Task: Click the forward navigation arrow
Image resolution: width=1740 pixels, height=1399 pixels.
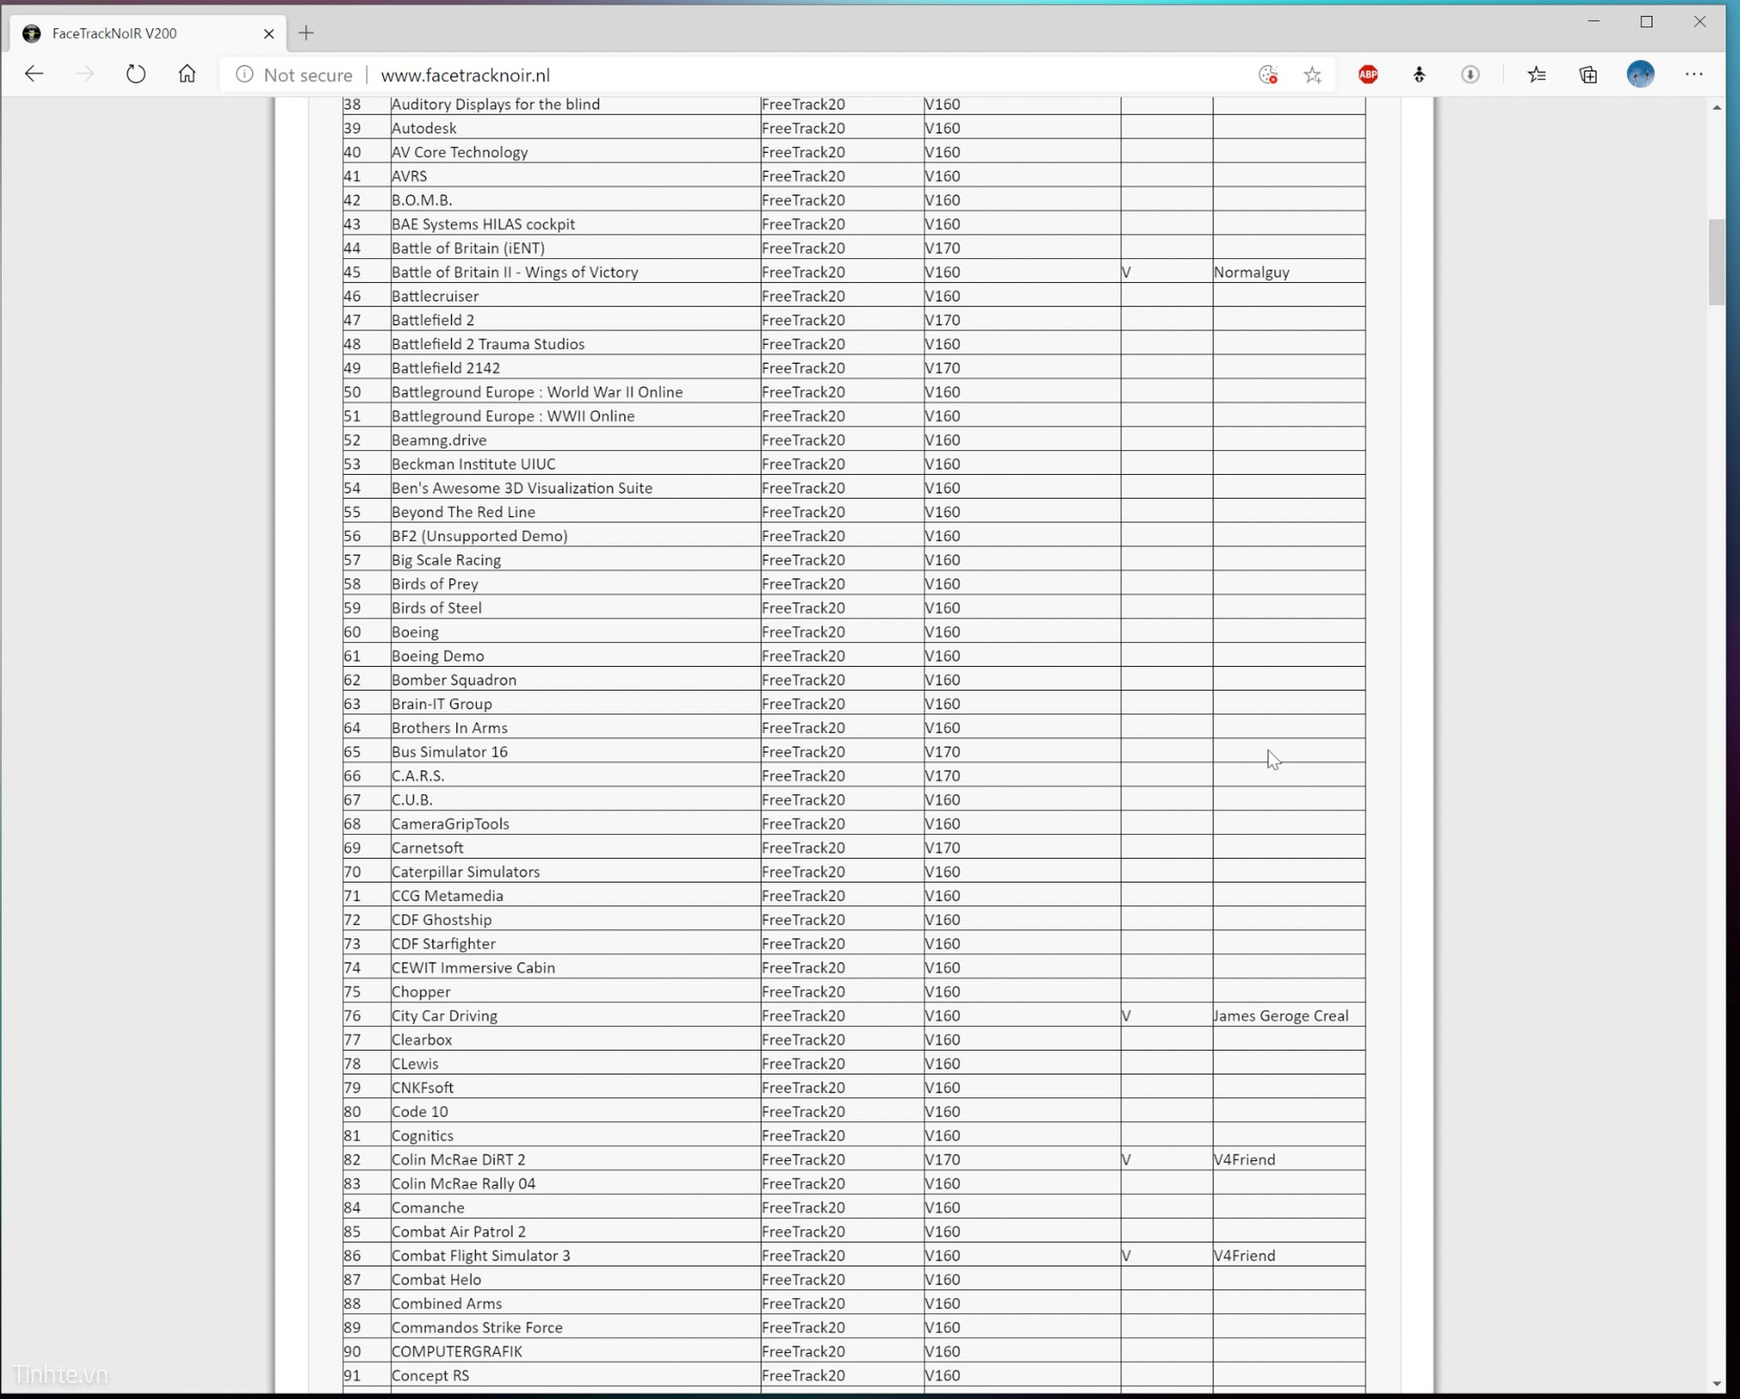Action: point(84,75)
